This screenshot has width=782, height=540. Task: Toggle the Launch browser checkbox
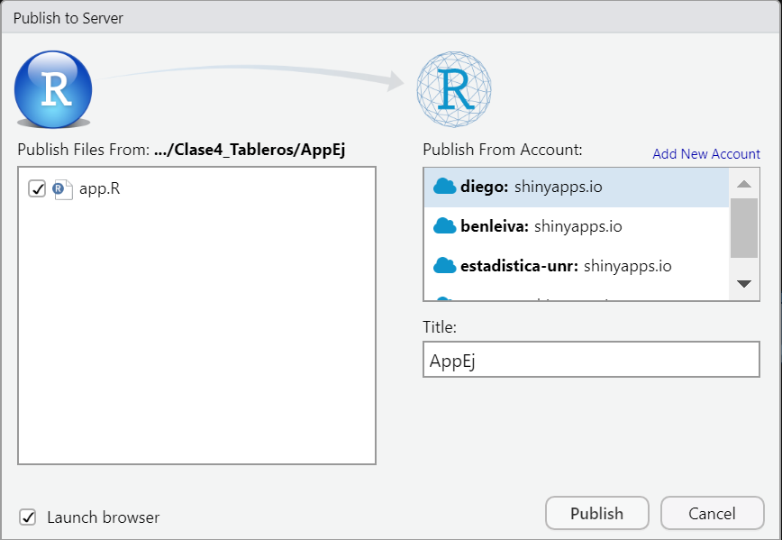click(28, 517)
